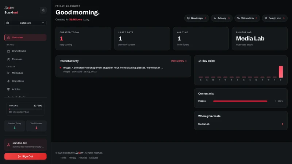Screen dimensions: 292x164
Task: Click the Ad copy button
Action: point(222,18)
